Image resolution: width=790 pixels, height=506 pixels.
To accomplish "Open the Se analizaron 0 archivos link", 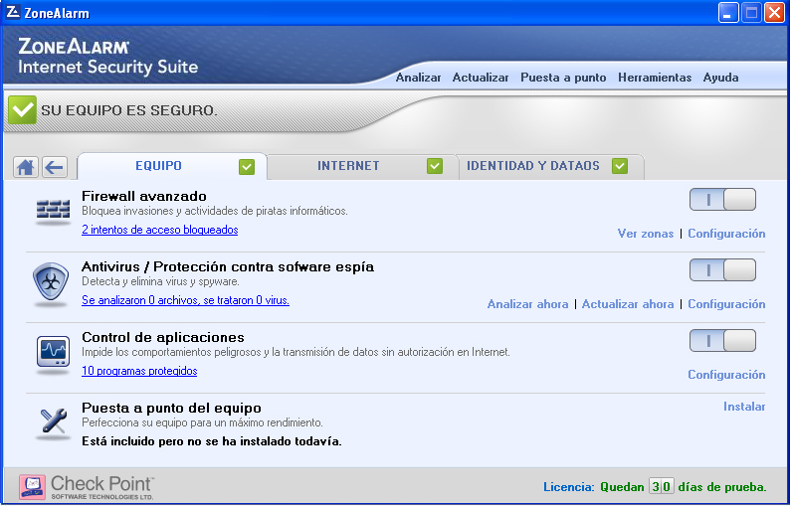I will click(185, 300).
